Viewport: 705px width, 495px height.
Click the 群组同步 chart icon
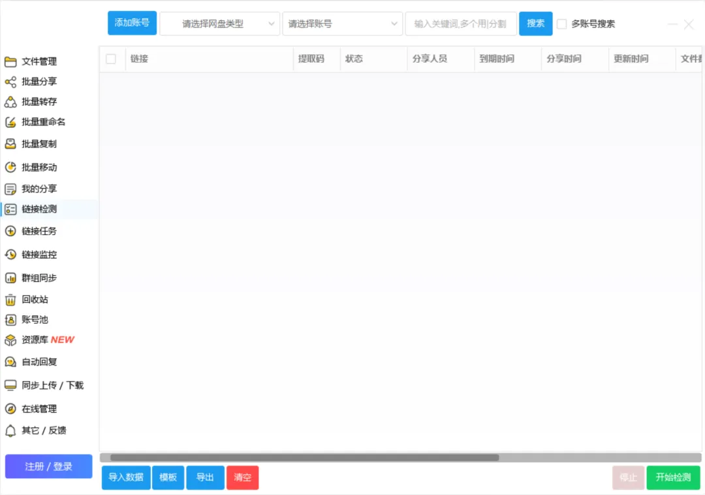[x=10, y=278]
